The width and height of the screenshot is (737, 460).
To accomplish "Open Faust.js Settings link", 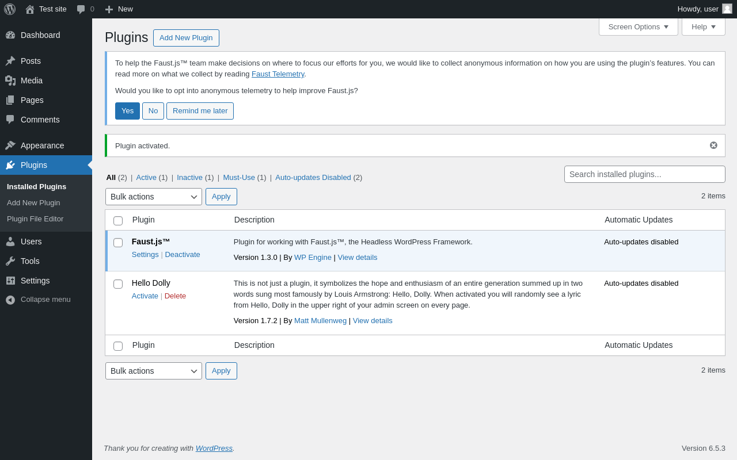I will [145, 255].
